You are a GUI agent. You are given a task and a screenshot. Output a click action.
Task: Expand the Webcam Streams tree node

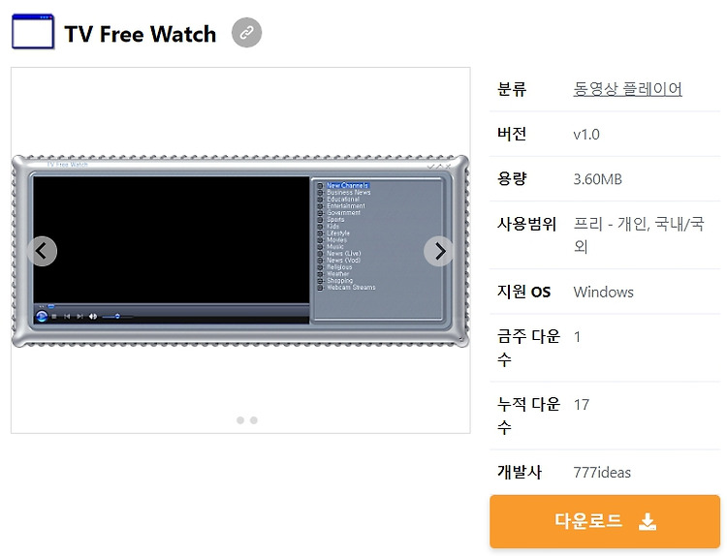click(x=320, y=288)
